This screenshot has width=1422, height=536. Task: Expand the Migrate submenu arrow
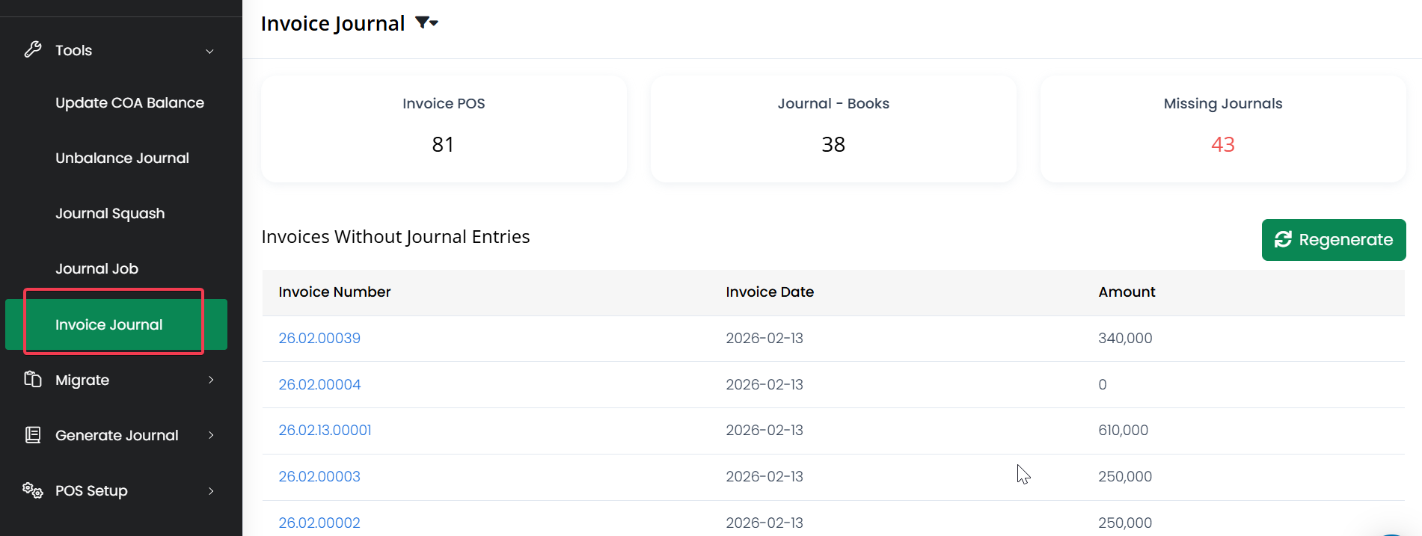click(211, 380)
